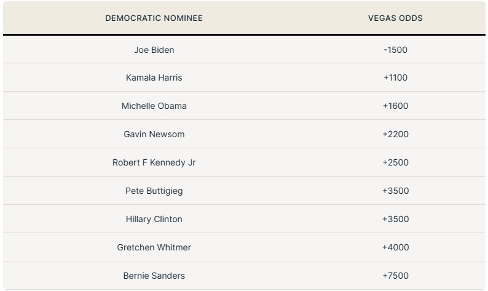
Task: Select the Michelle Obama name cell
Action: point(154,106)
